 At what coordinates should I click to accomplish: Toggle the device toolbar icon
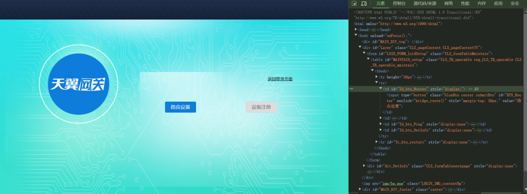(364, 3)
